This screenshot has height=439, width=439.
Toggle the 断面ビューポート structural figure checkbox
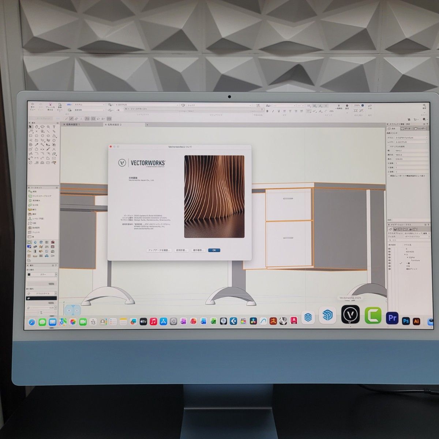(389, 176)
